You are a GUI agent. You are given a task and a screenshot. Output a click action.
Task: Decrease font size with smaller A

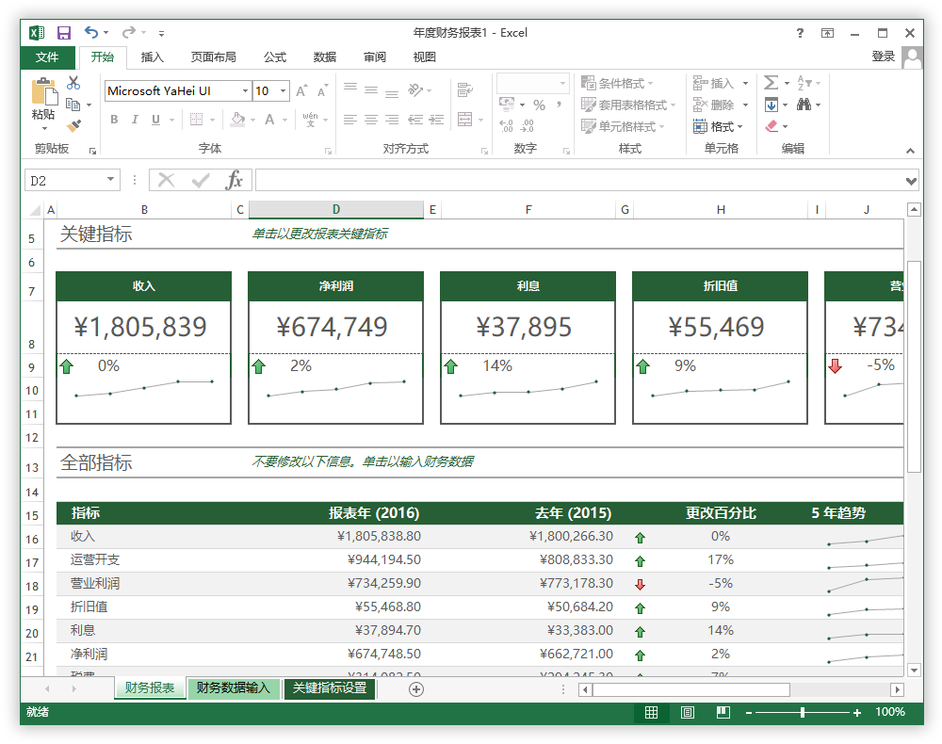tap(322, 90)
